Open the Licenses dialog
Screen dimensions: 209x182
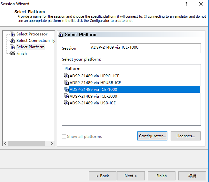pos(185,136)
